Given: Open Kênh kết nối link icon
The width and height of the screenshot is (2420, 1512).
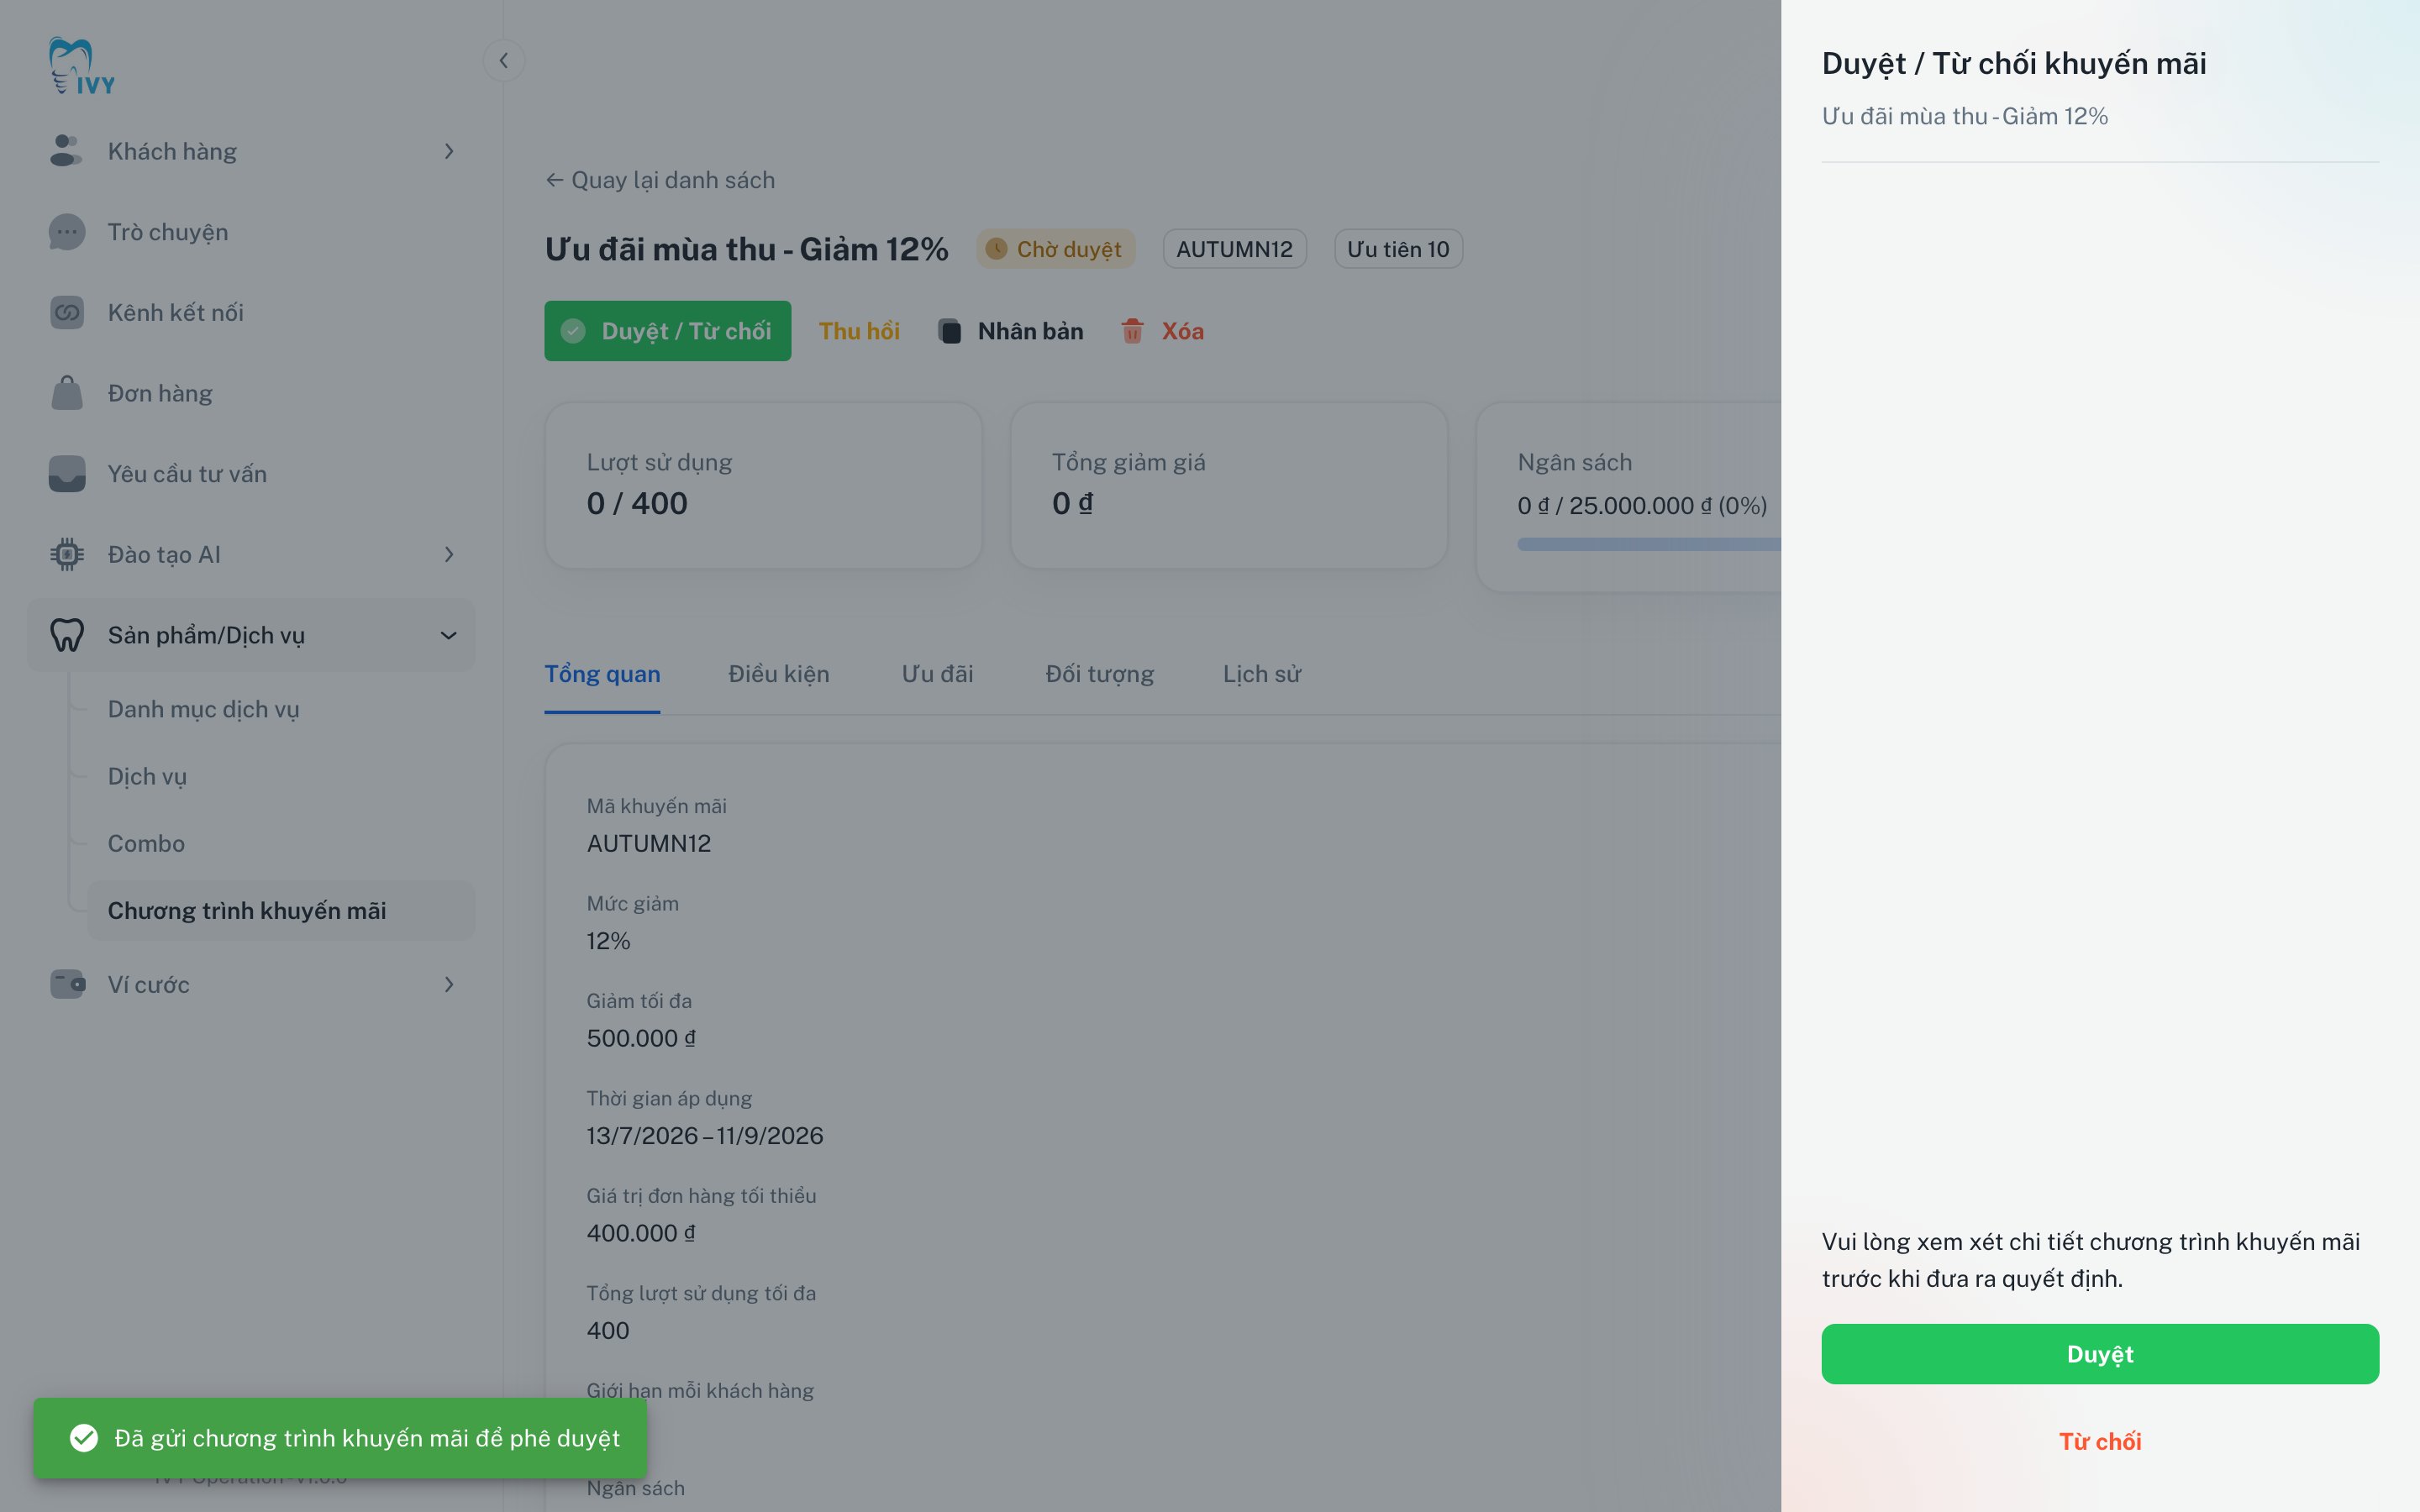Looking at the screenshot, I should 67,313.
